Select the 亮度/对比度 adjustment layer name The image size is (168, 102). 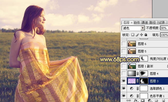[159, 59]
